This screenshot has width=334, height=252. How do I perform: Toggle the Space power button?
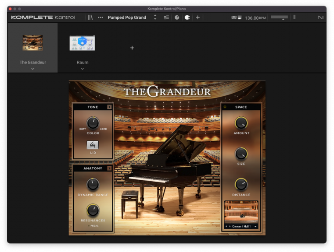pyautogui.click(x=225, y=107)
